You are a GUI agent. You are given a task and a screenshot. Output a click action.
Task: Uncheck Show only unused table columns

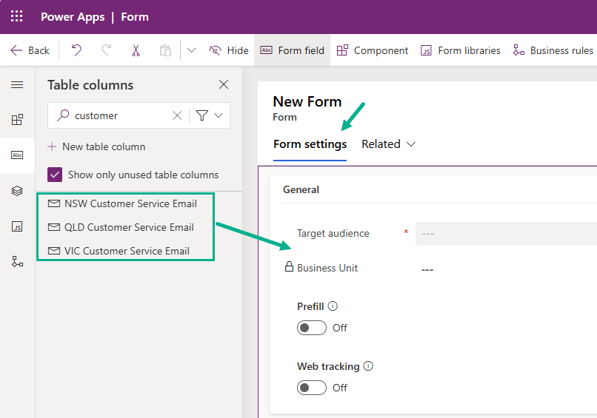[x=55, y=175]
